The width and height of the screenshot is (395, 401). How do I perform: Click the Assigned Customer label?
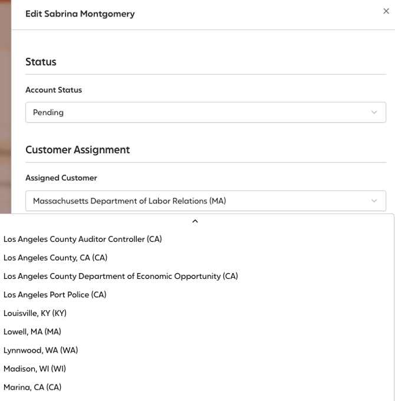tap(61, 178)
